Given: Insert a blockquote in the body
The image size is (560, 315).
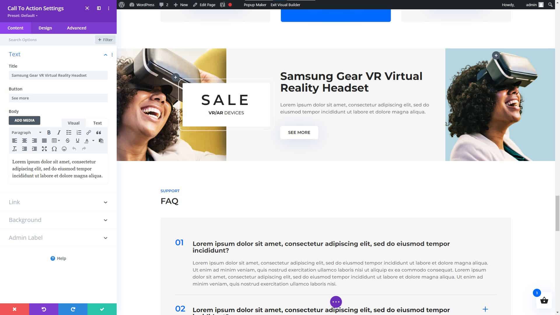Looking at the screenshot, I should (x=99, y=132).
